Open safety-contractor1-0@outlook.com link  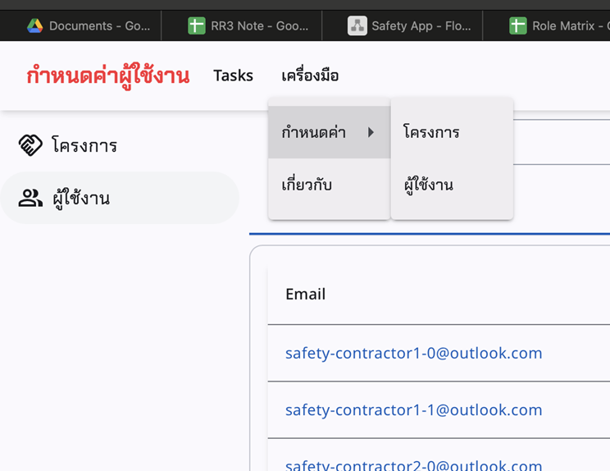click(413, 353)
